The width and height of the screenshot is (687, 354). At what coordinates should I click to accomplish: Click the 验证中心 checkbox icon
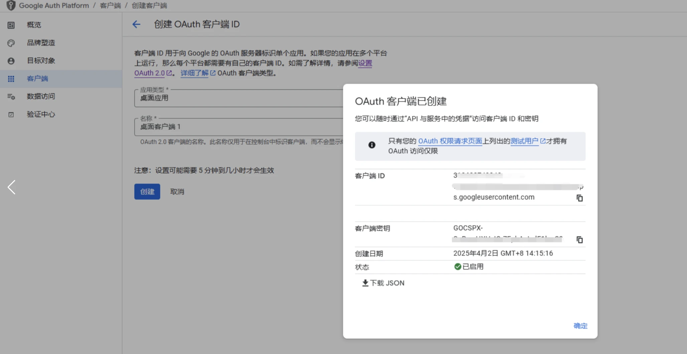(x=11, y=115)
